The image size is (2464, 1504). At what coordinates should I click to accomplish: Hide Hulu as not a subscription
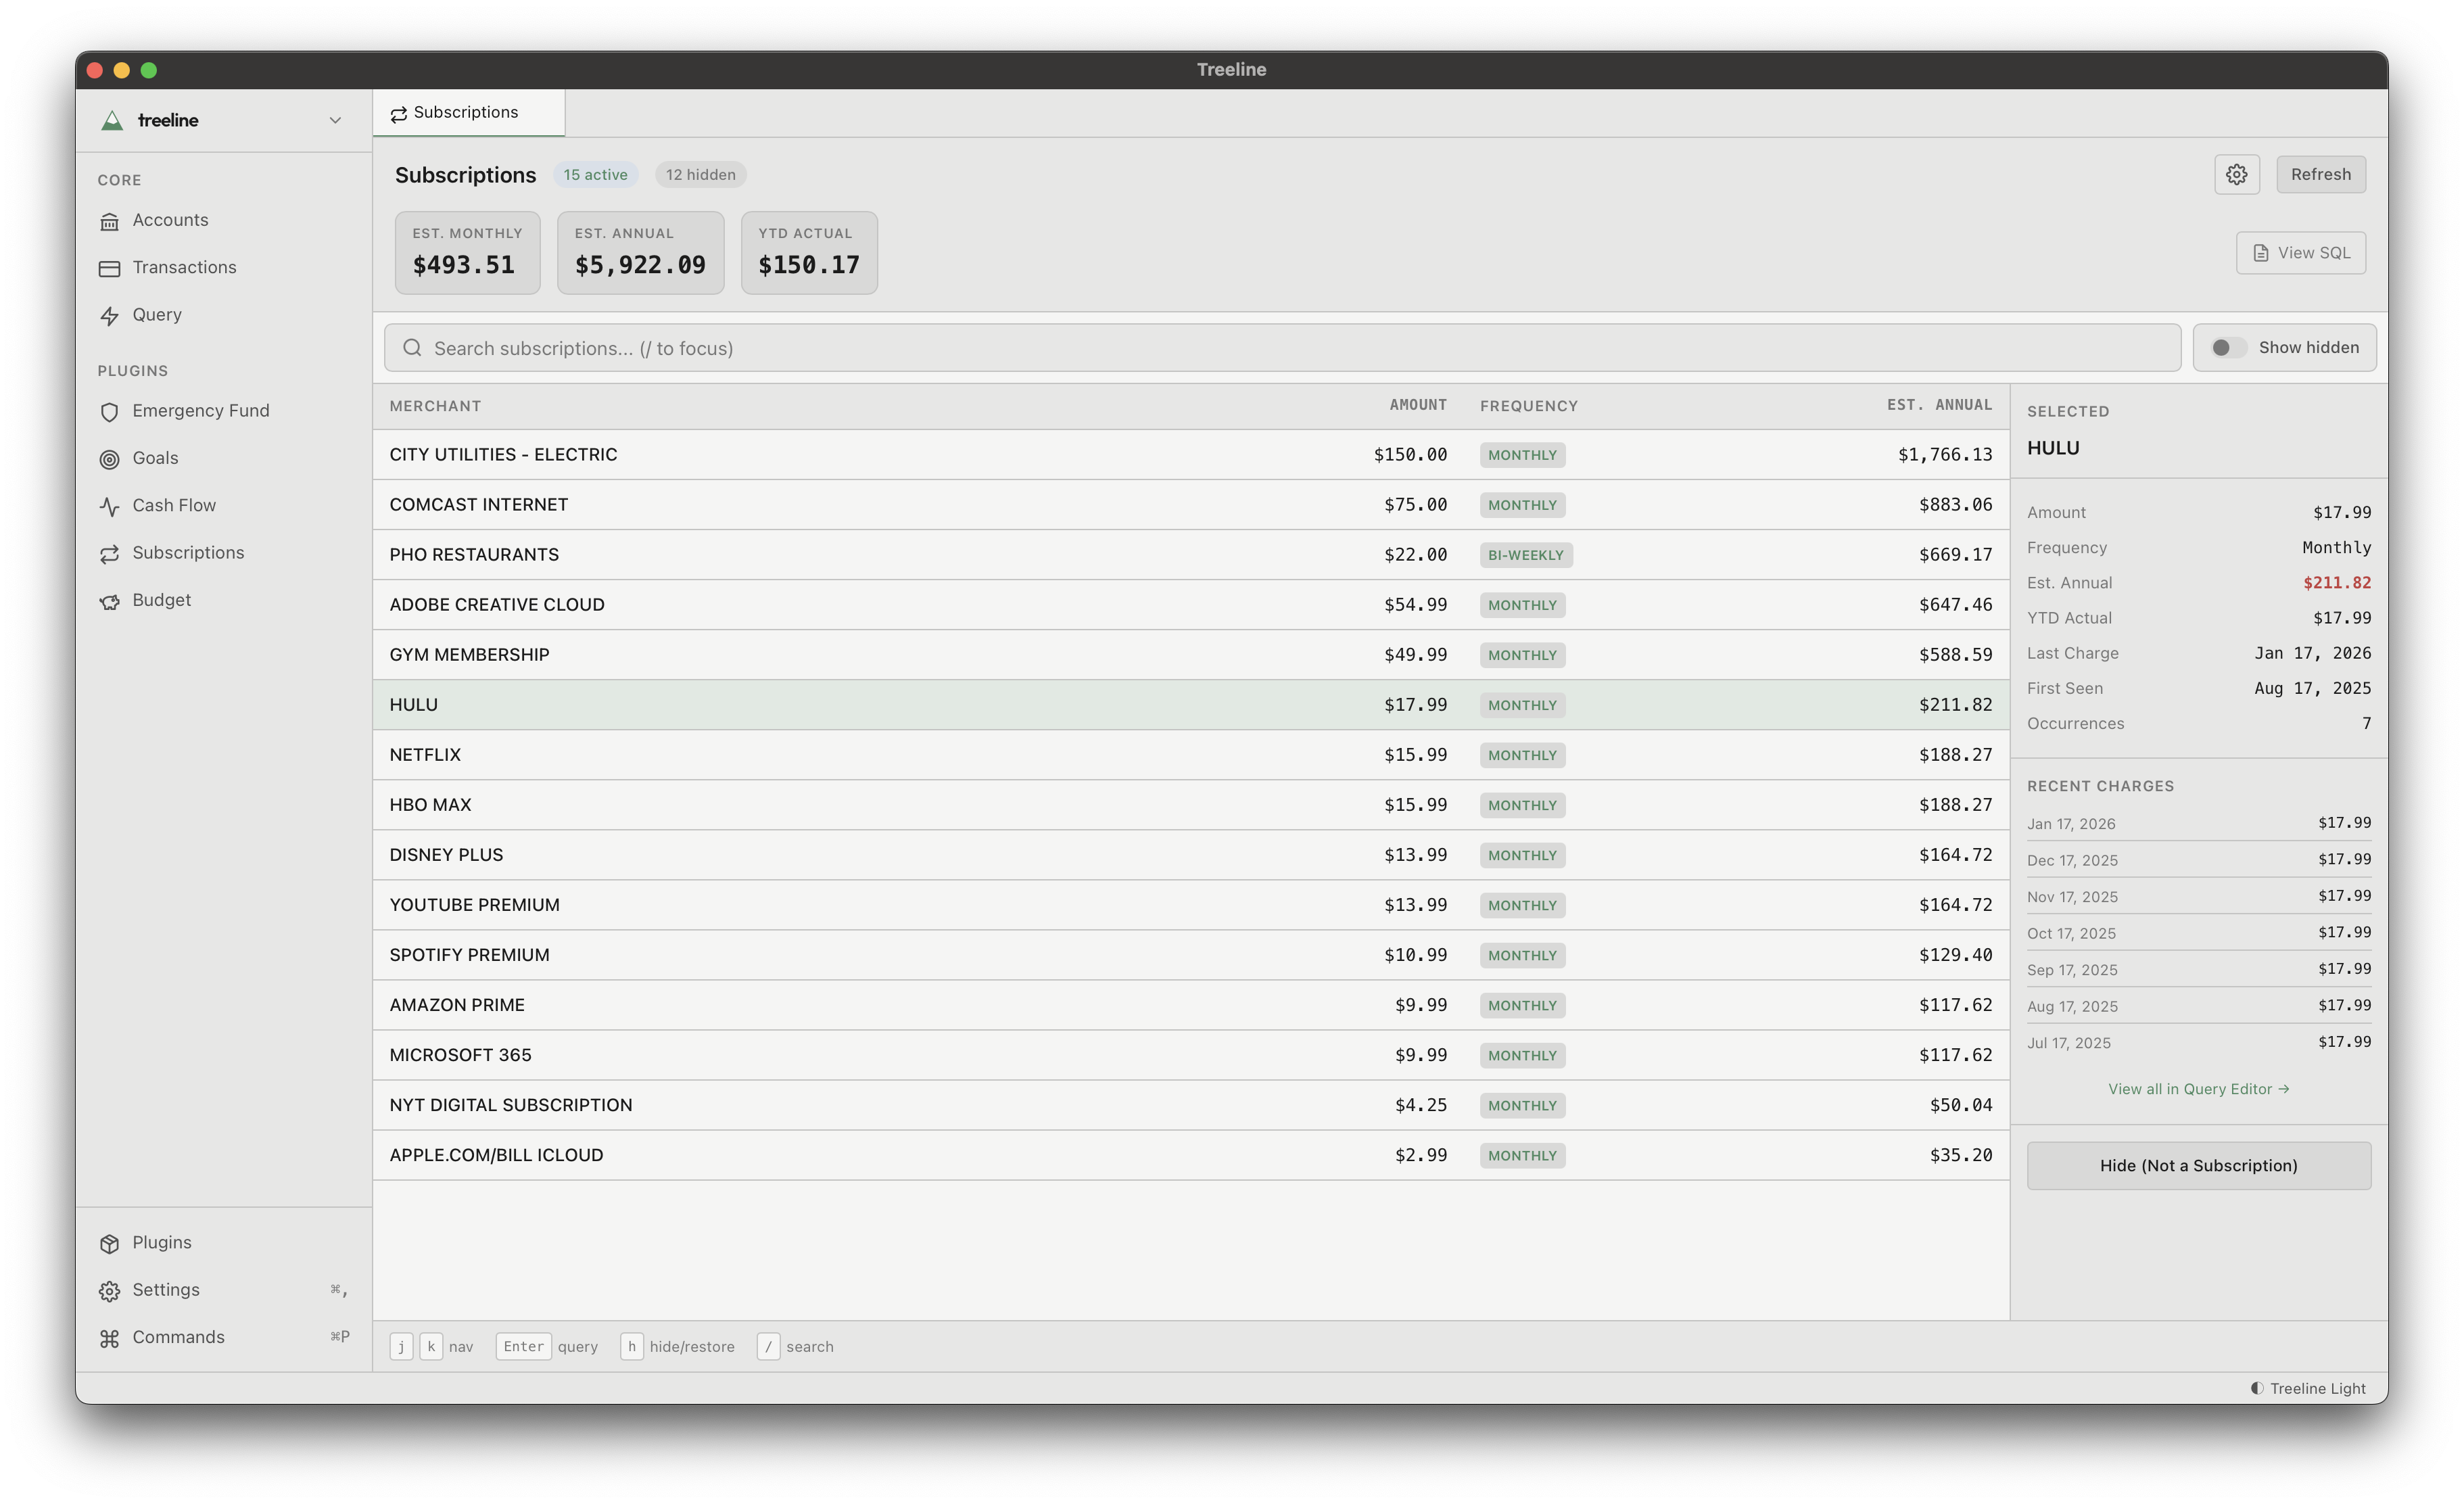click(2198, 1165)
